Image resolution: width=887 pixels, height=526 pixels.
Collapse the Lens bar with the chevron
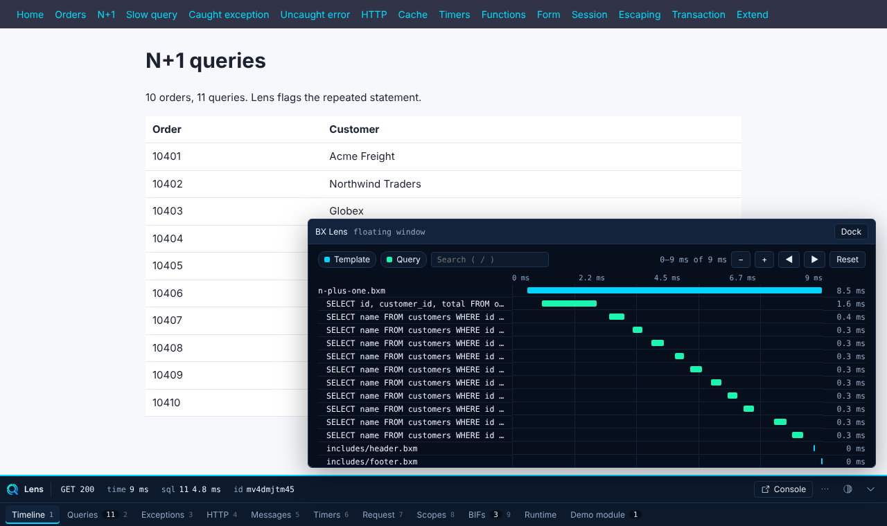(x=870, y=489)
